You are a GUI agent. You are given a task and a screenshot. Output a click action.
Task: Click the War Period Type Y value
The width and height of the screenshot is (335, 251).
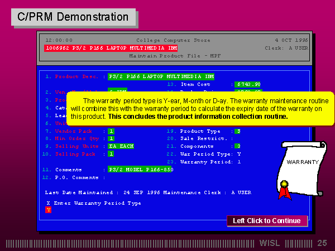pyautogui.click(x=239, y=154)
